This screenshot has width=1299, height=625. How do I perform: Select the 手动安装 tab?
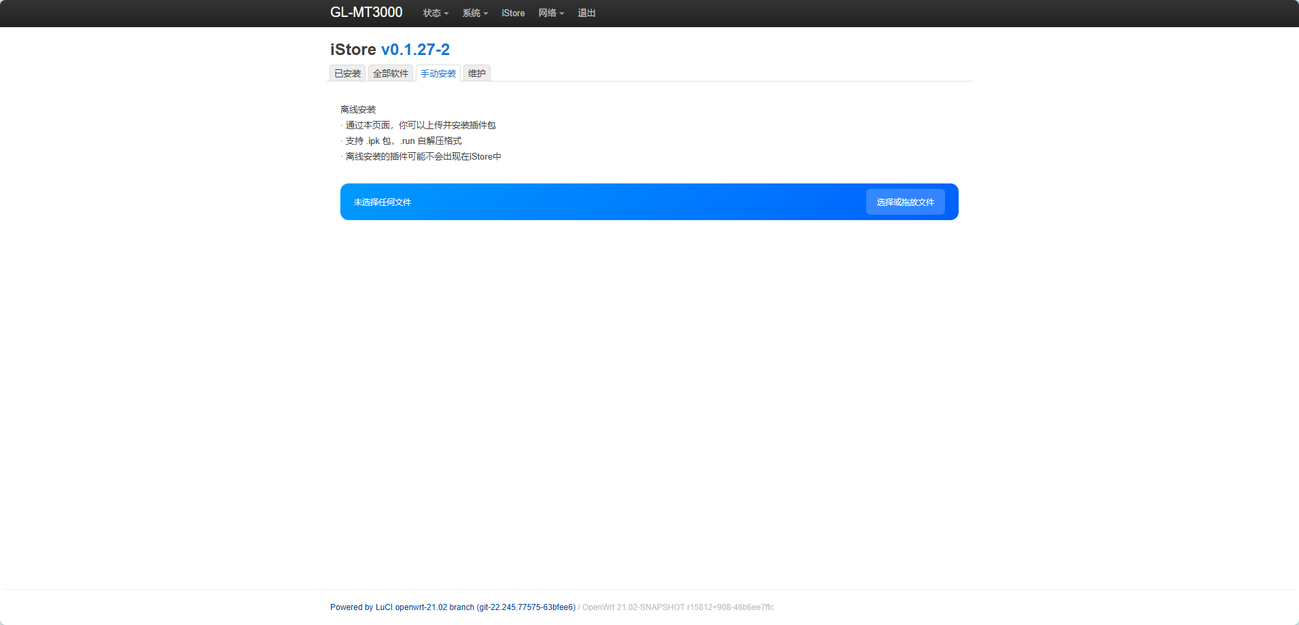click(x=438, y=73)
